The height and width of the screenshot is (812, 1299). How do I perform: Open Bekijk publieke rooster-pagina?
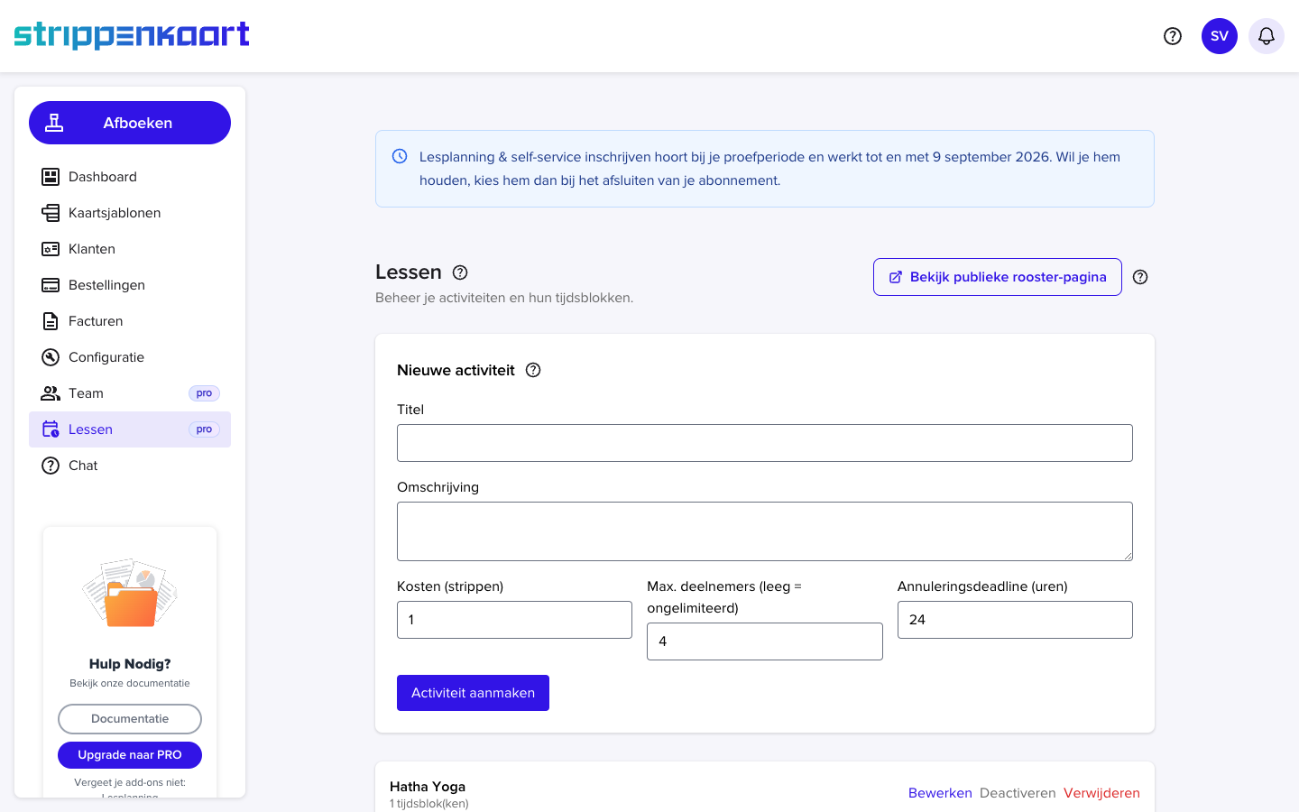pos(998,277)
